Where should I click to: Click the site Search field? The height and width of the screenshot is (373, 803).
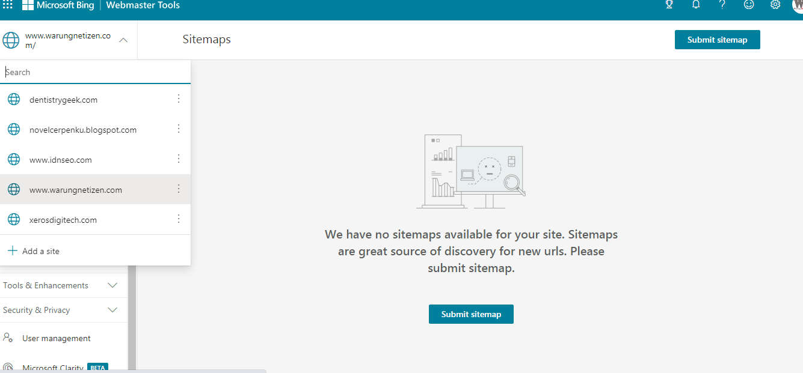tap(95, 72)
